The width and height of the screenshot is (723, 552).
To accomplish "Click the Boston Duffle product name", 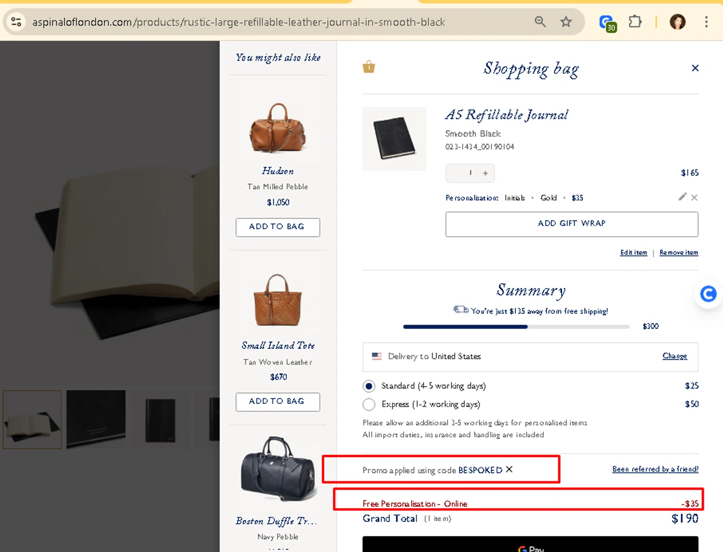I will click(x=277, y=521).
